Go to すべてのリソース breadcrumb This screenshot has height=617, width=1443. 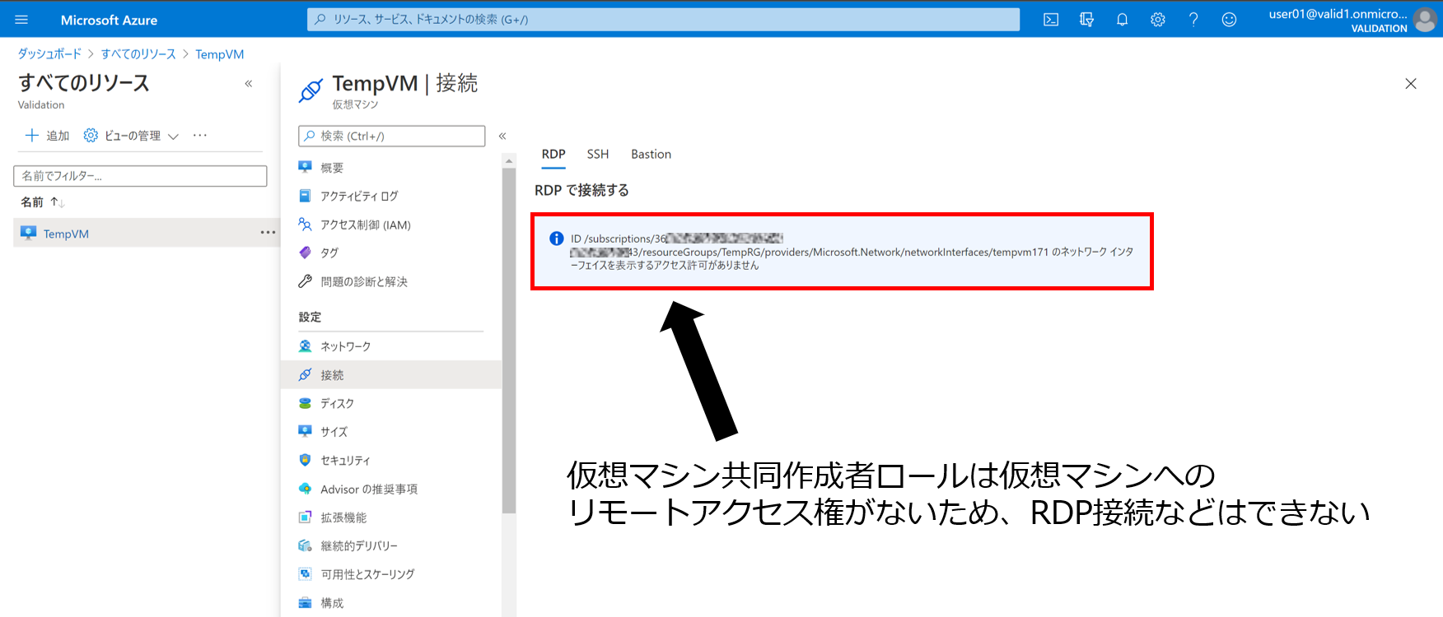click(x=138, y=54)
